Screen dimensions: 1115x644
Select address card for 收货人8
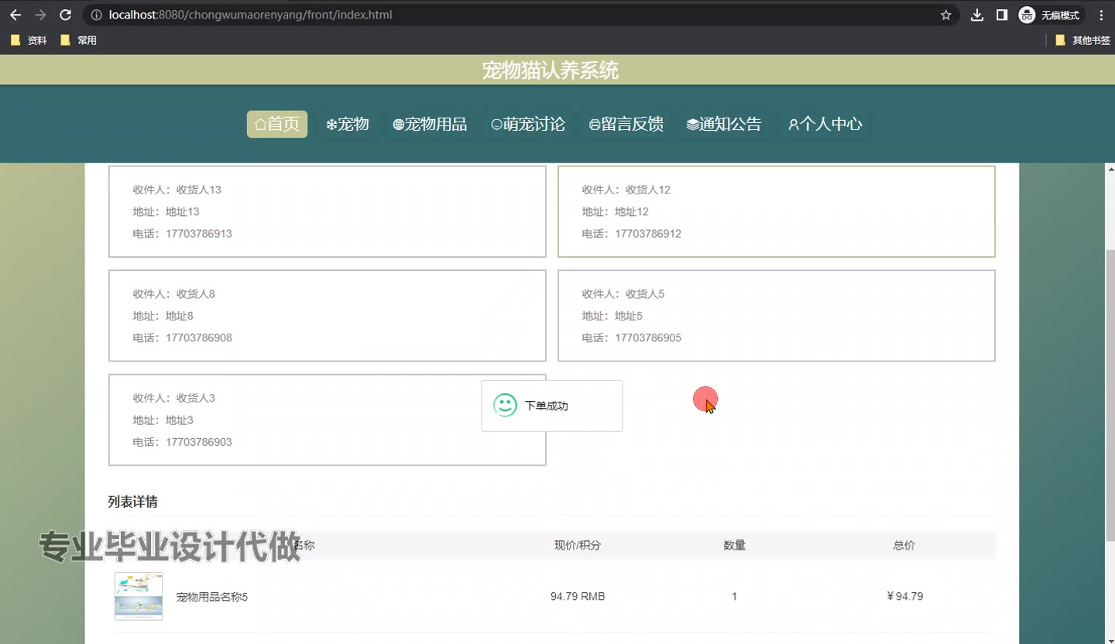(x=328, y=315)
